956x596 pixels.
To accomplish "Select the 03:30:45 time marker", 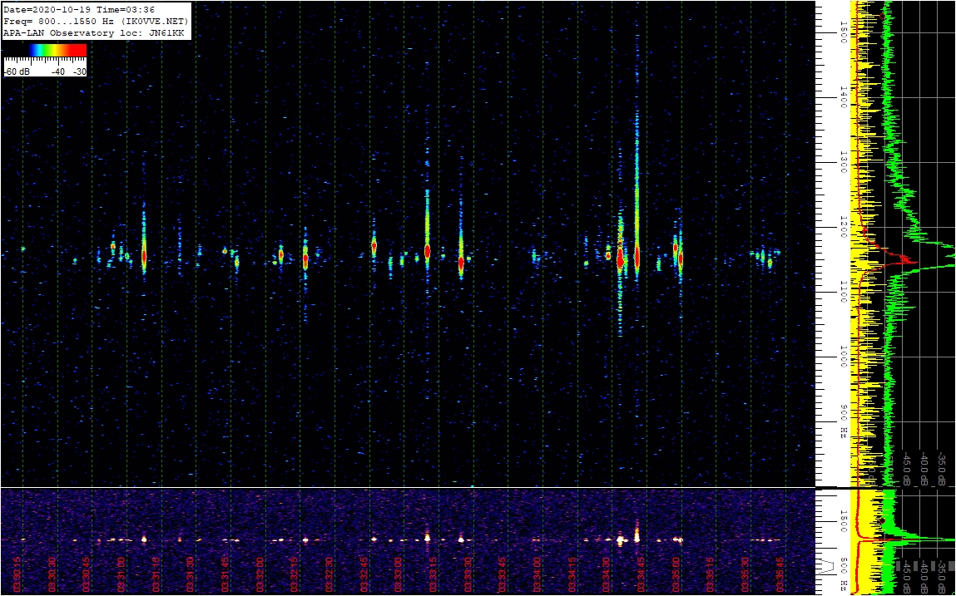I will 87,574.
